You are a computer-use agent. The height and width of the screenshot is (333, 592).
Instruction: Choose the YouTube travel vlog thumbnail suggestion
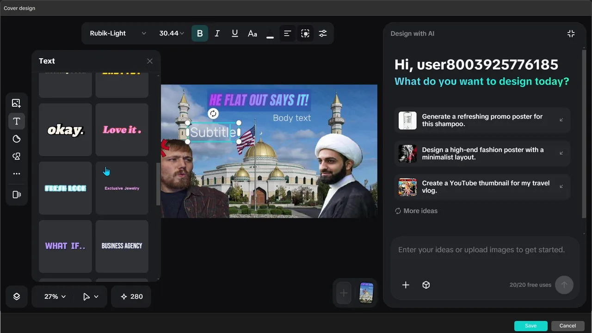[482, 187]
